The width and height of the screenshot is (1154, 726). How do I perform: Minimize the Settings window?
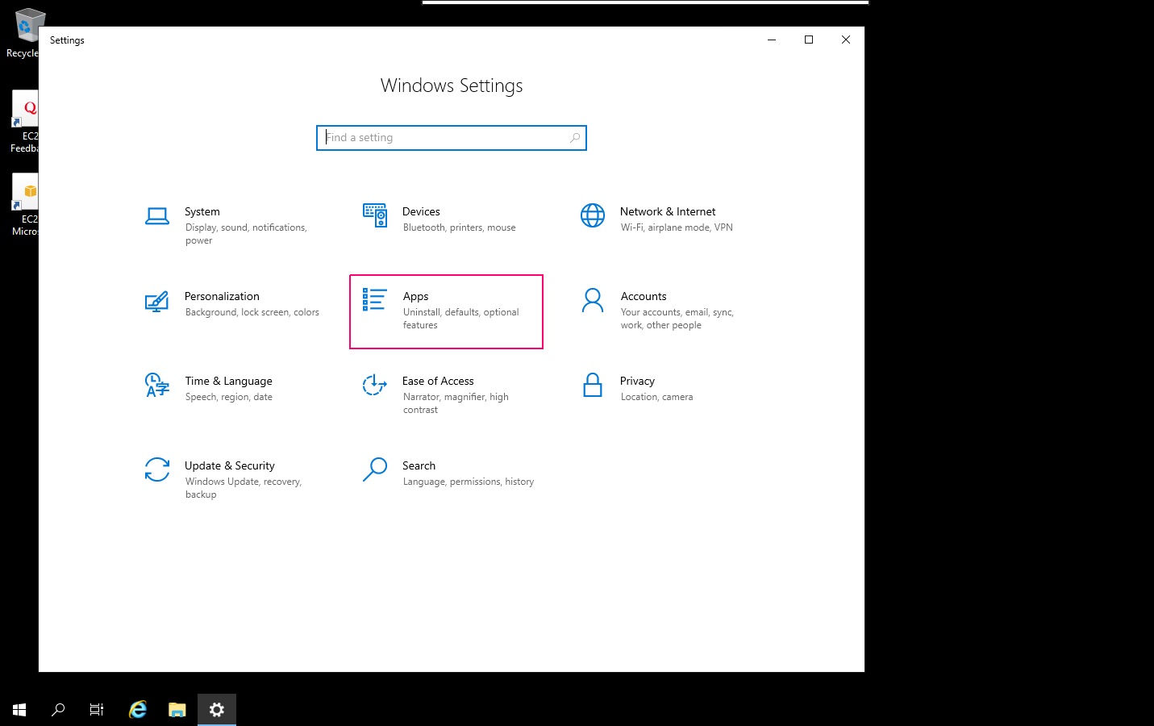click(772, 40)
